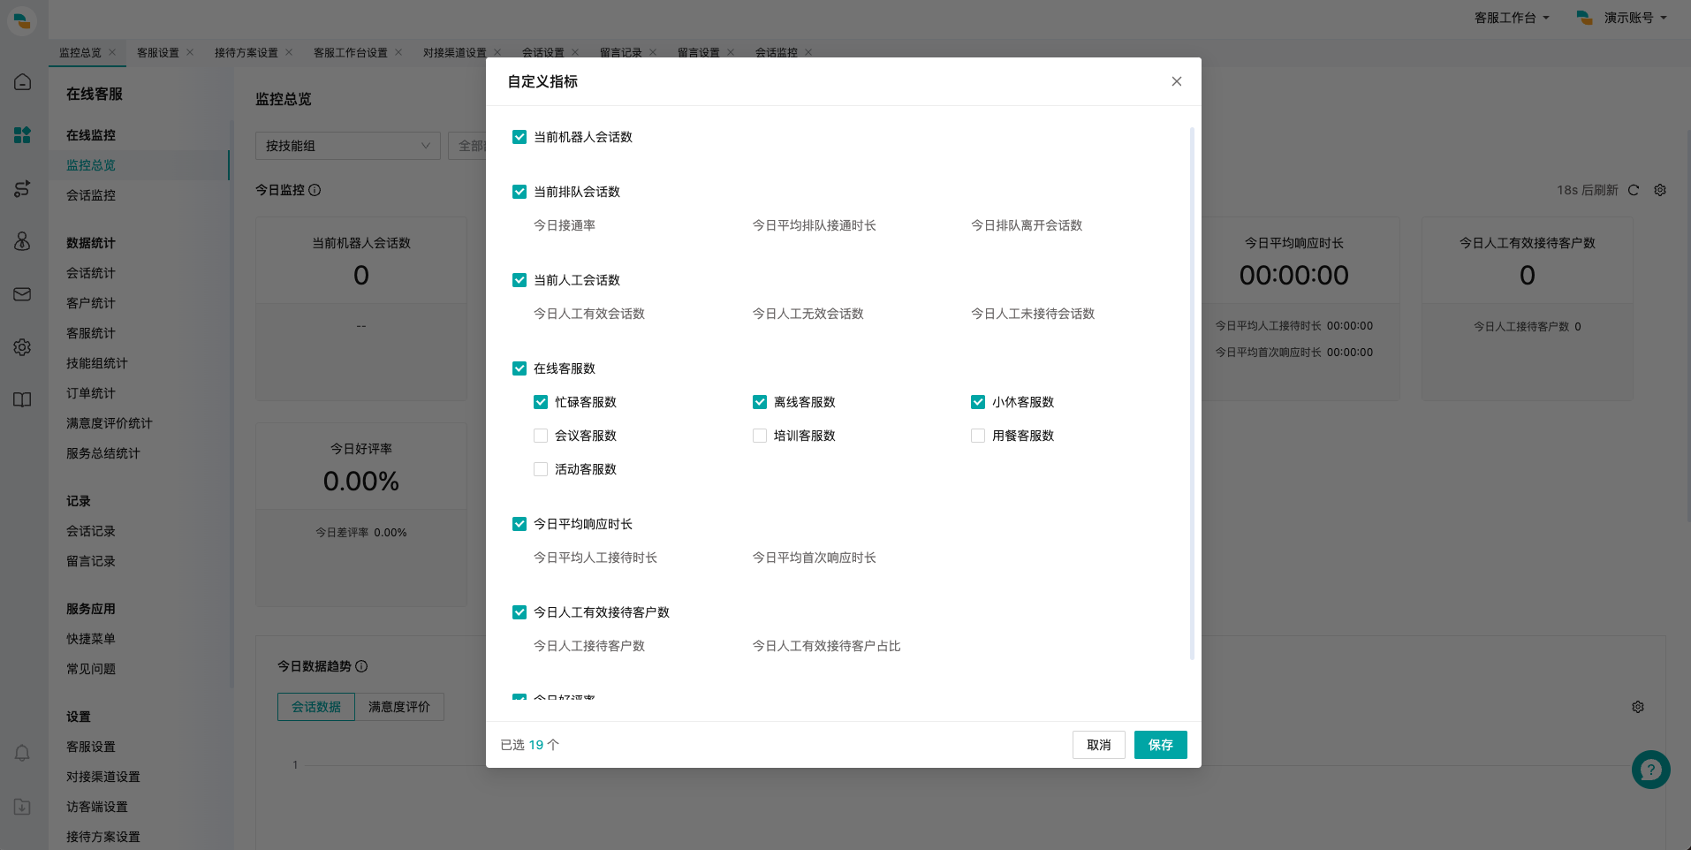Open 常见问题 in sidebar menu
This screenshot has width=1691, height=850.
[91, 669]
